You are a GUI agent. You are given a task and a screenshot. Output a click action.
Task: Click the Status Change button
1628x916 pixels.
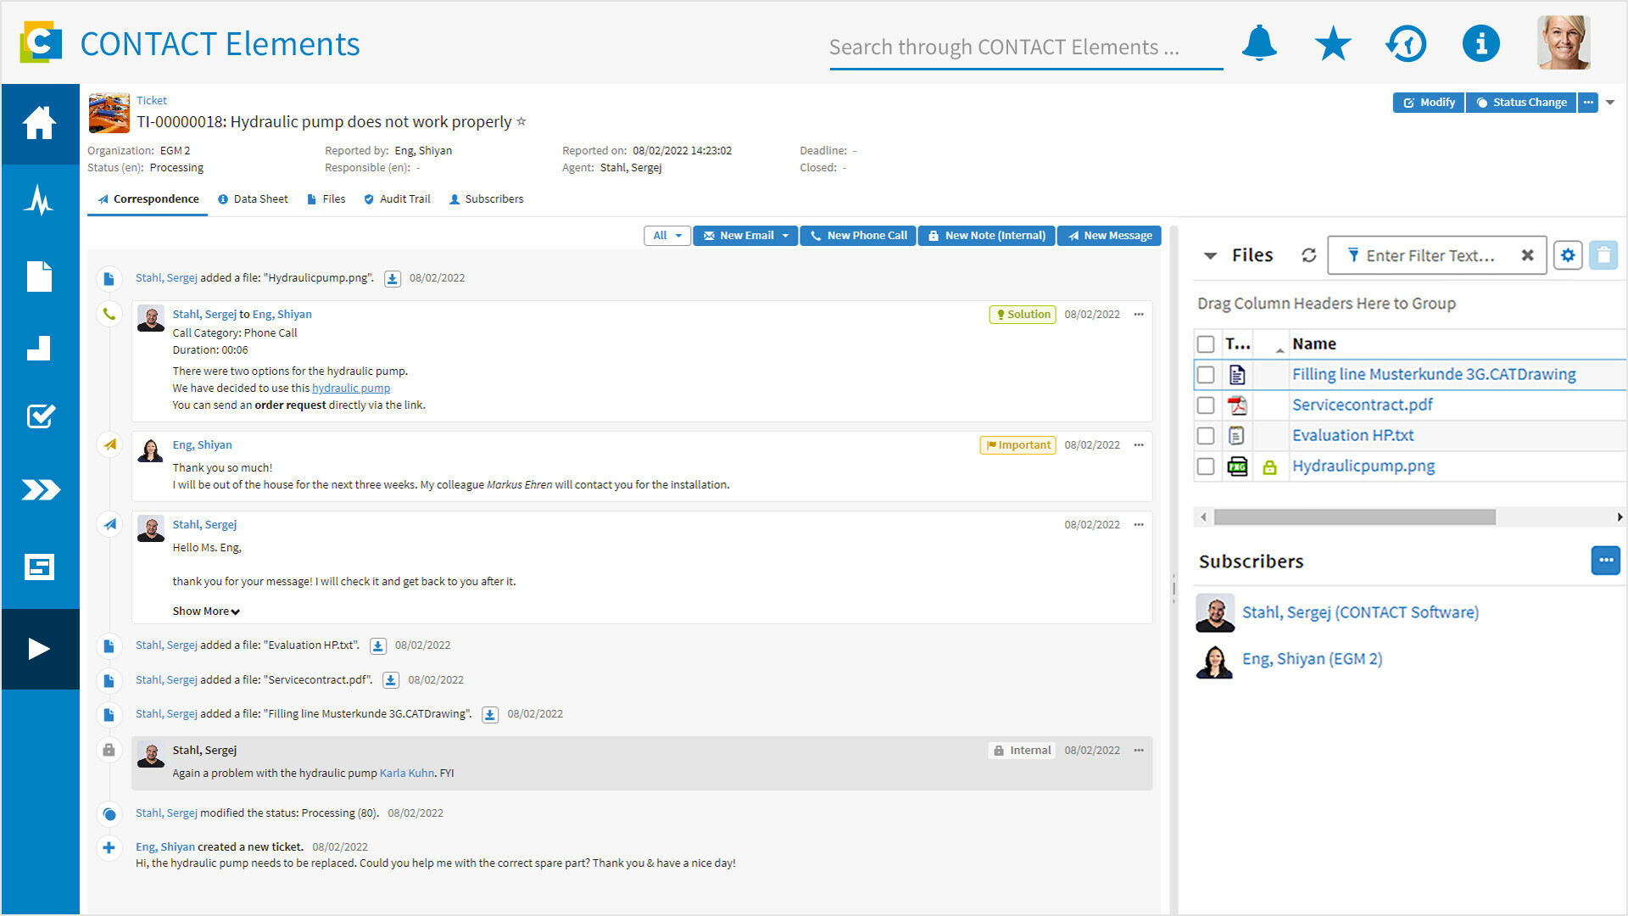[1521, 103]
